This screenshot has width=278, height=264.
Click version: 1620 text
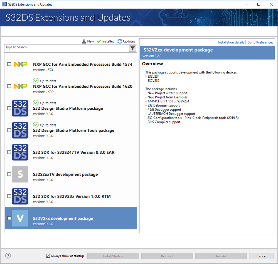tap(43, 92)
